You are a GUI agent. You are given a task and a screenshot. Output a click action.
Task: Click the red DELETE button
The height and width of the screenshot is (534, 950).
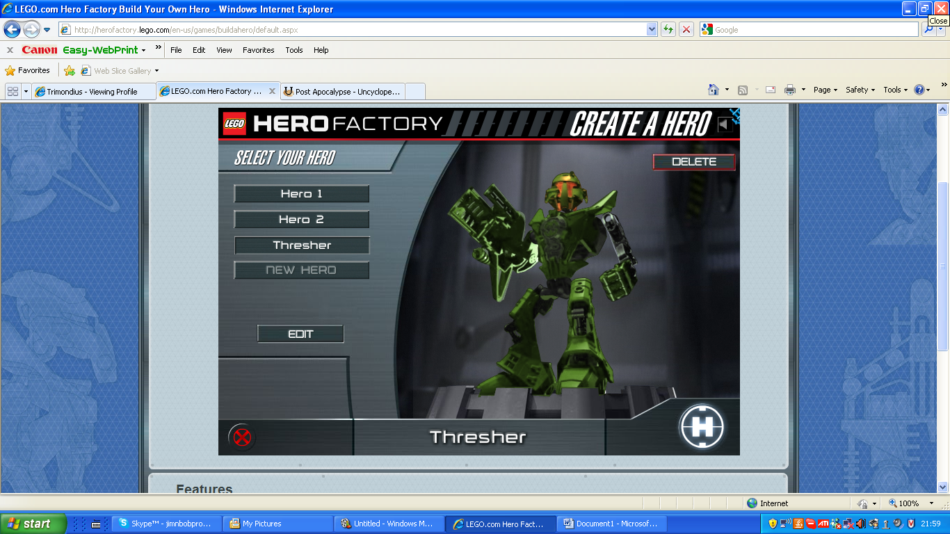tap(694, 161)
